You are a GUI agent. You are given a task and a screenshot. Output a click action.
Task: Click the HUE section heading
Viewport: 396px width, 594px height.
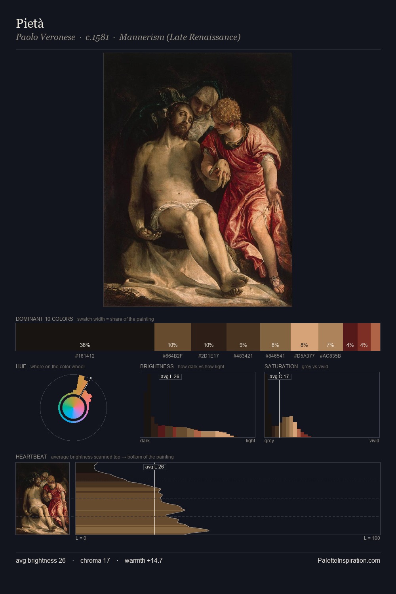tap(21, 366)
